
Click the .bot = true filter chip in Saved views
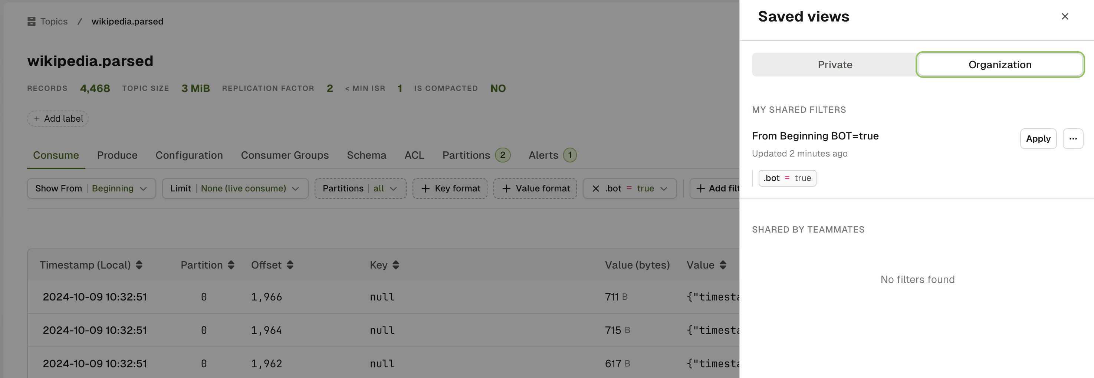point(787,178)
